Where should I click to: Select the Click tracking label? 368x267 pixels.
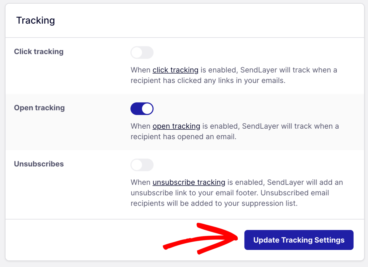pyautogui.click(x=39, y=52)
